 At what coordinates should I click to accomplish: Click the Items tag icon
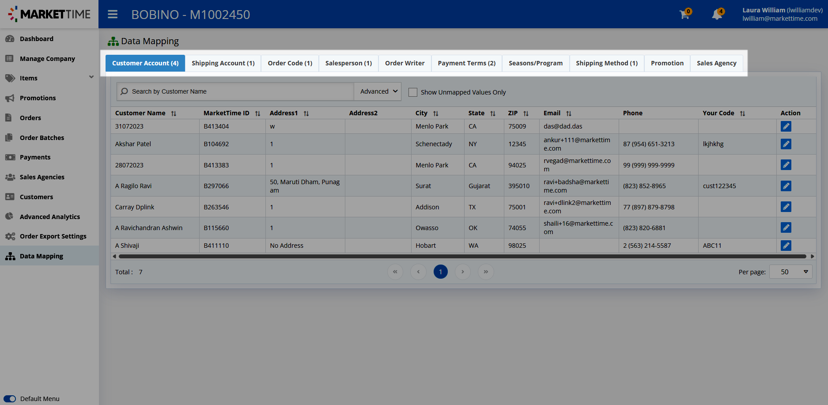coord(10,78)
